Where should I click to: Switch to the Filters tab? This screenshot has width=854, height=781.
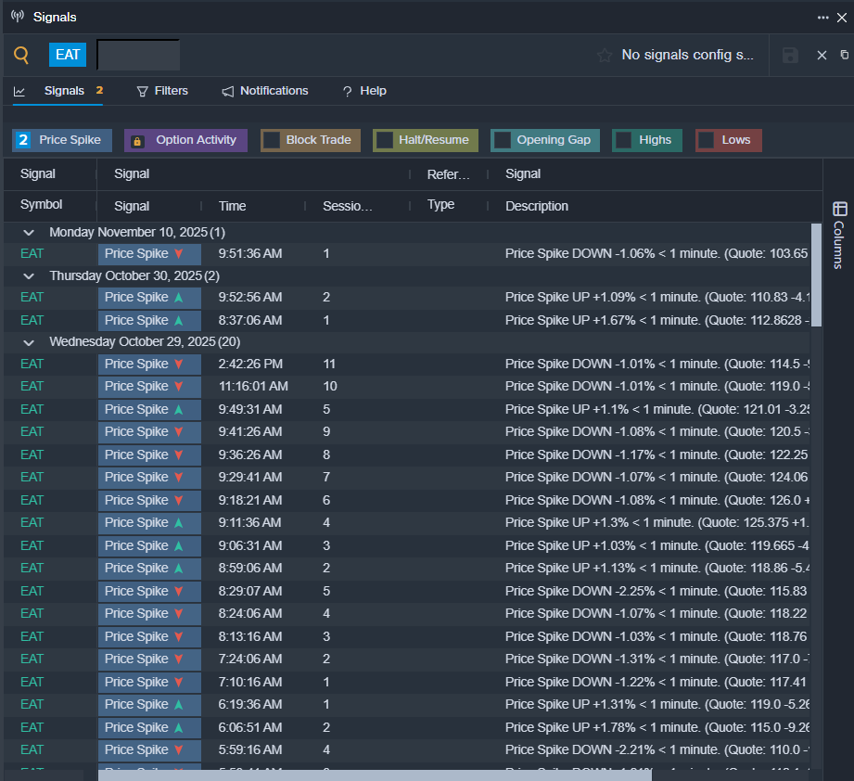[162, 91]
